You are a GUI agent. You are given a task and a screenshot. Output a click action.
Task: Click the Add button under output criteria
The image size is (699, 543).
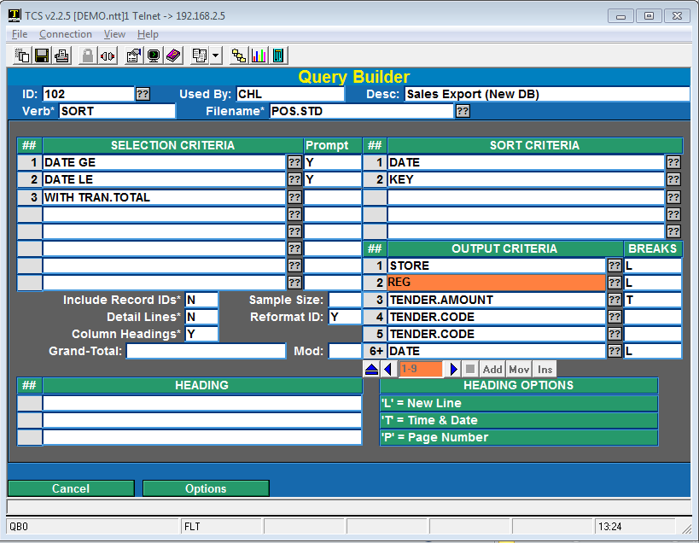tap(492, 369)
